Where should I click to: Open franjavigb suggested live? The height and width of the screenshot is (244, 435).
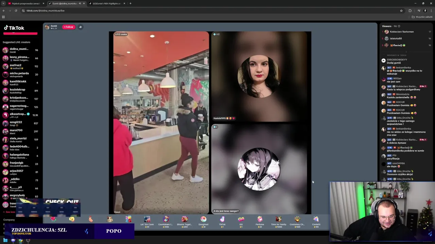click(20, 164)
